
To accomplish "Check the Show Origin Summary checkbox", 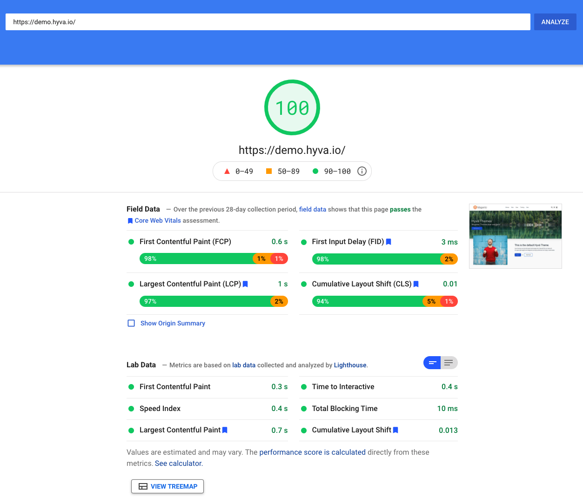I will [x=131, y=323].
